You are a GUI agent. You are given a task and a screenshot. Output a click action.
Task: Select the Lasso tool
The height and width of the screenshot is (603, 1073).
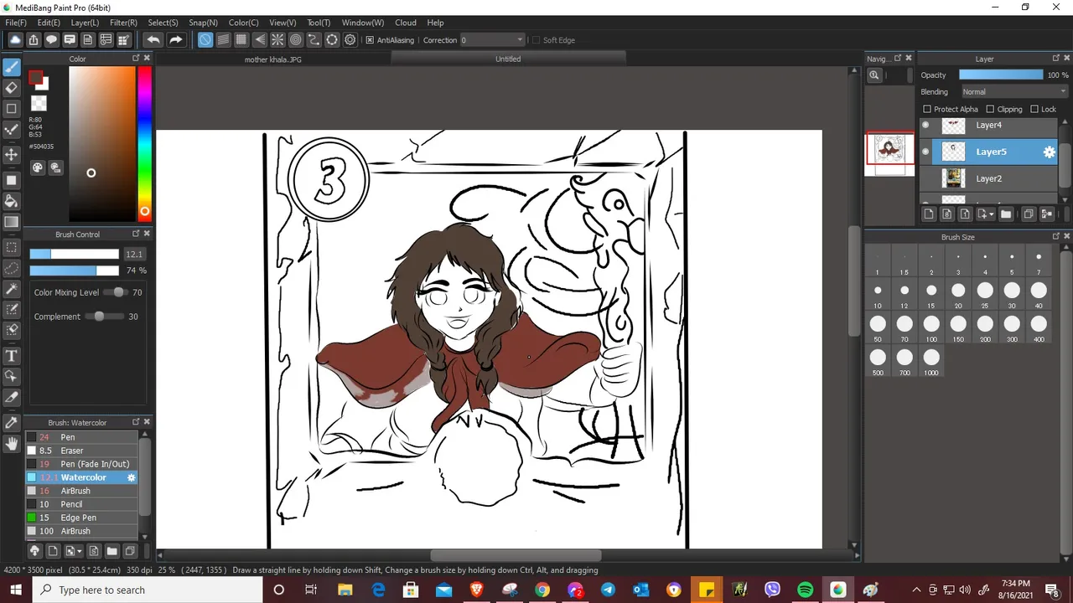(x=12, y=268)
